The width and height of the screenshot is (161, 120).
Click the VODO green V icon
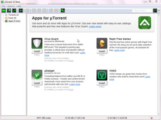click(102, 75)
